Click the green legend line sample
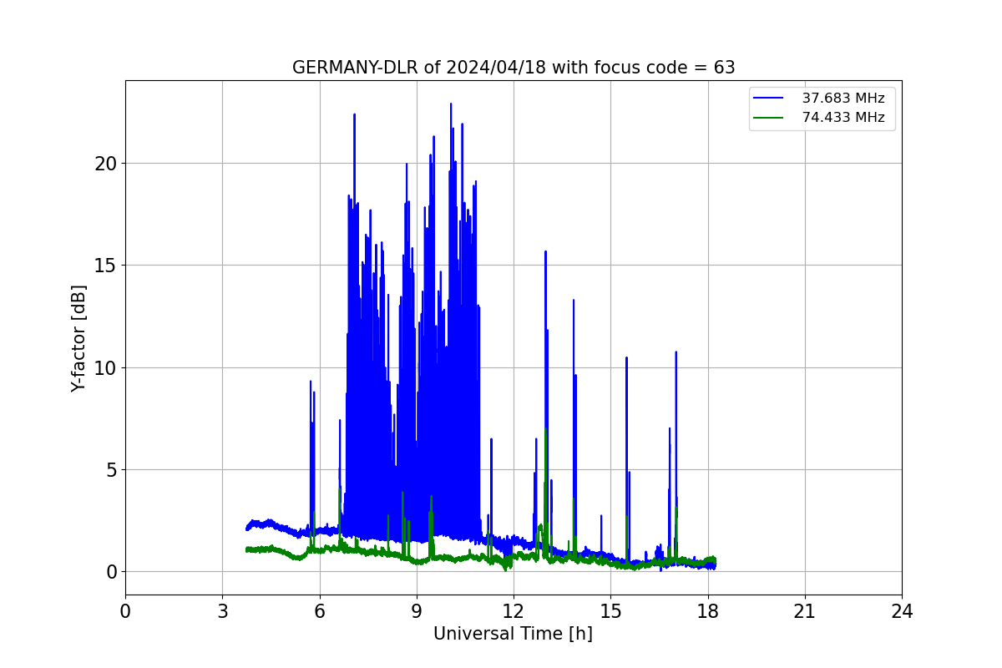1002x668 pixels. click(x=768, y=118)
